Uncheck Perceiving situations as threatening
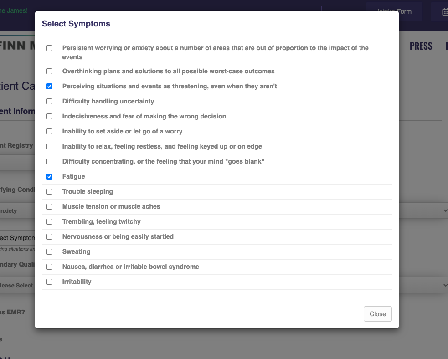 point(50,86)
